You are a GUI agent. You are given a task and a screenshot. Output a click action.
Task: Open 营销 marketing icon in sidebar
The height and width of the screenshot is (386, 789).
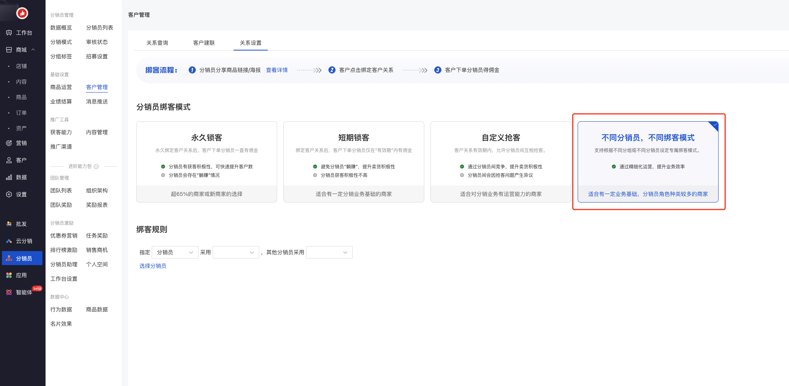click(9, 143)
